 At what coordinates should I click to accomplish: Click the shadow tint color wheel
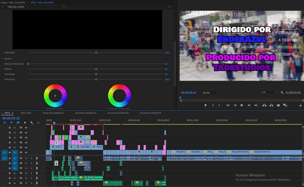pos(55,96)
